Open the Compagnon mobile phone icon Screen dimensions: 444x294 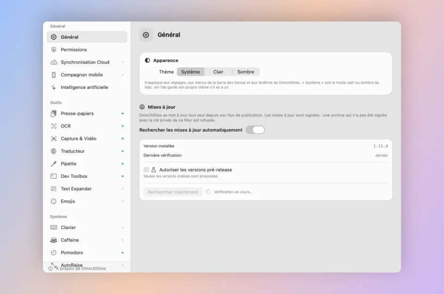pyautogui.click(x=54, y=75)
